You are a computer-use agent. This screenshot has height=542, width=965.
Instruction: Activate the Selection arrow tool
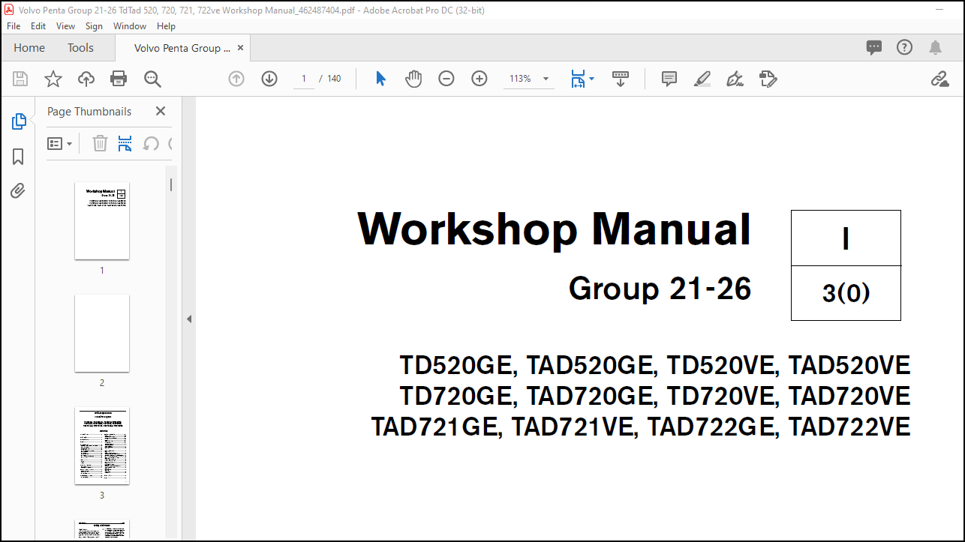pyautogui.click(x=380, y=79)
